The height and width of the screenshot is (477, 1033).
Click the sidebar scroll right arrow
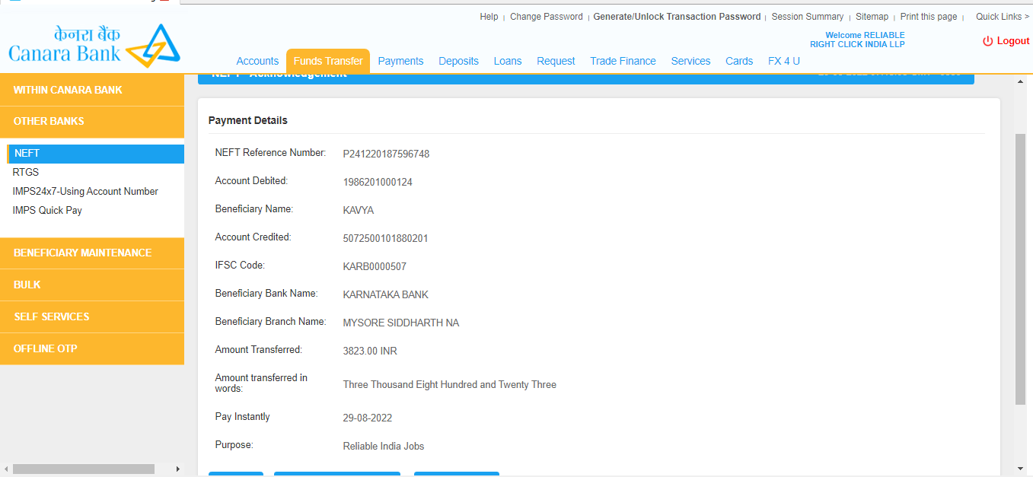click(x=178, y=469)
